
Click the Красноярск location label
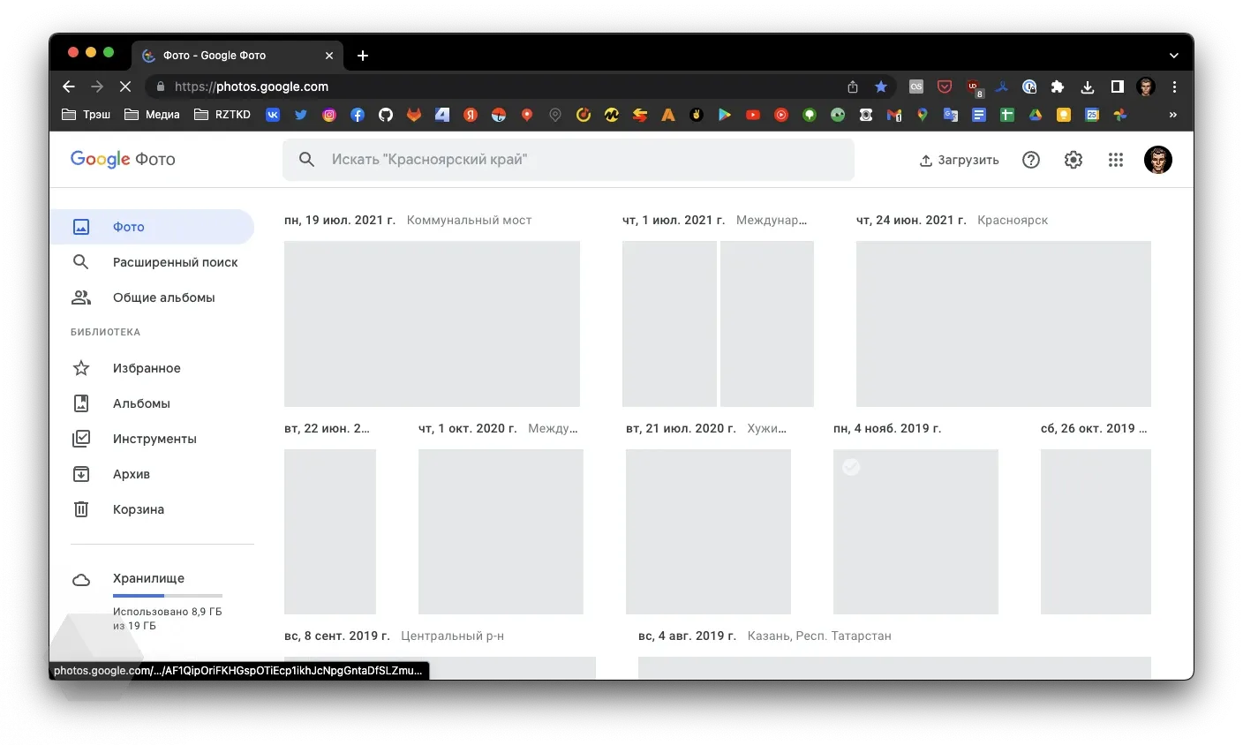pos(1013,220)
